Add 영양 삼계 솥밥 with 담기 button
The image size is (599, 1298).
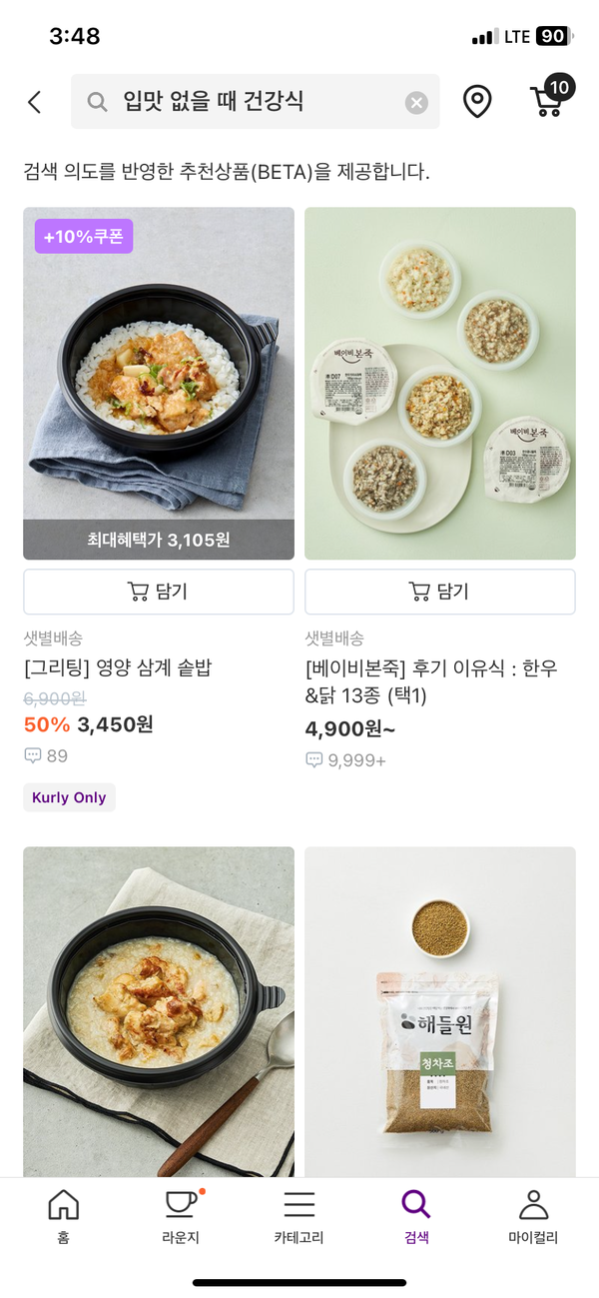click(158, 591)
